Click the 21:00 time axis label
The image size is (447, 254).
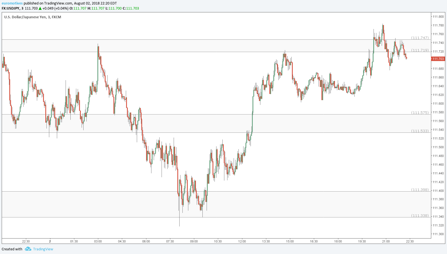(386, 241)
